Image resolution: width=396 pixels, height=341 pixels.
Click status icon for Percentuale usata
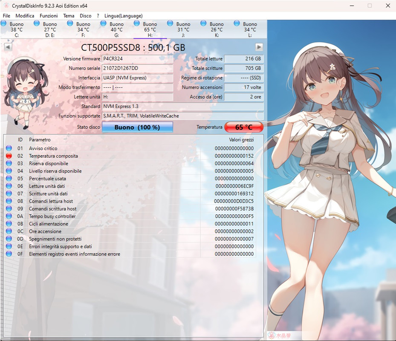pyautogui.click(x=9, y=178)
